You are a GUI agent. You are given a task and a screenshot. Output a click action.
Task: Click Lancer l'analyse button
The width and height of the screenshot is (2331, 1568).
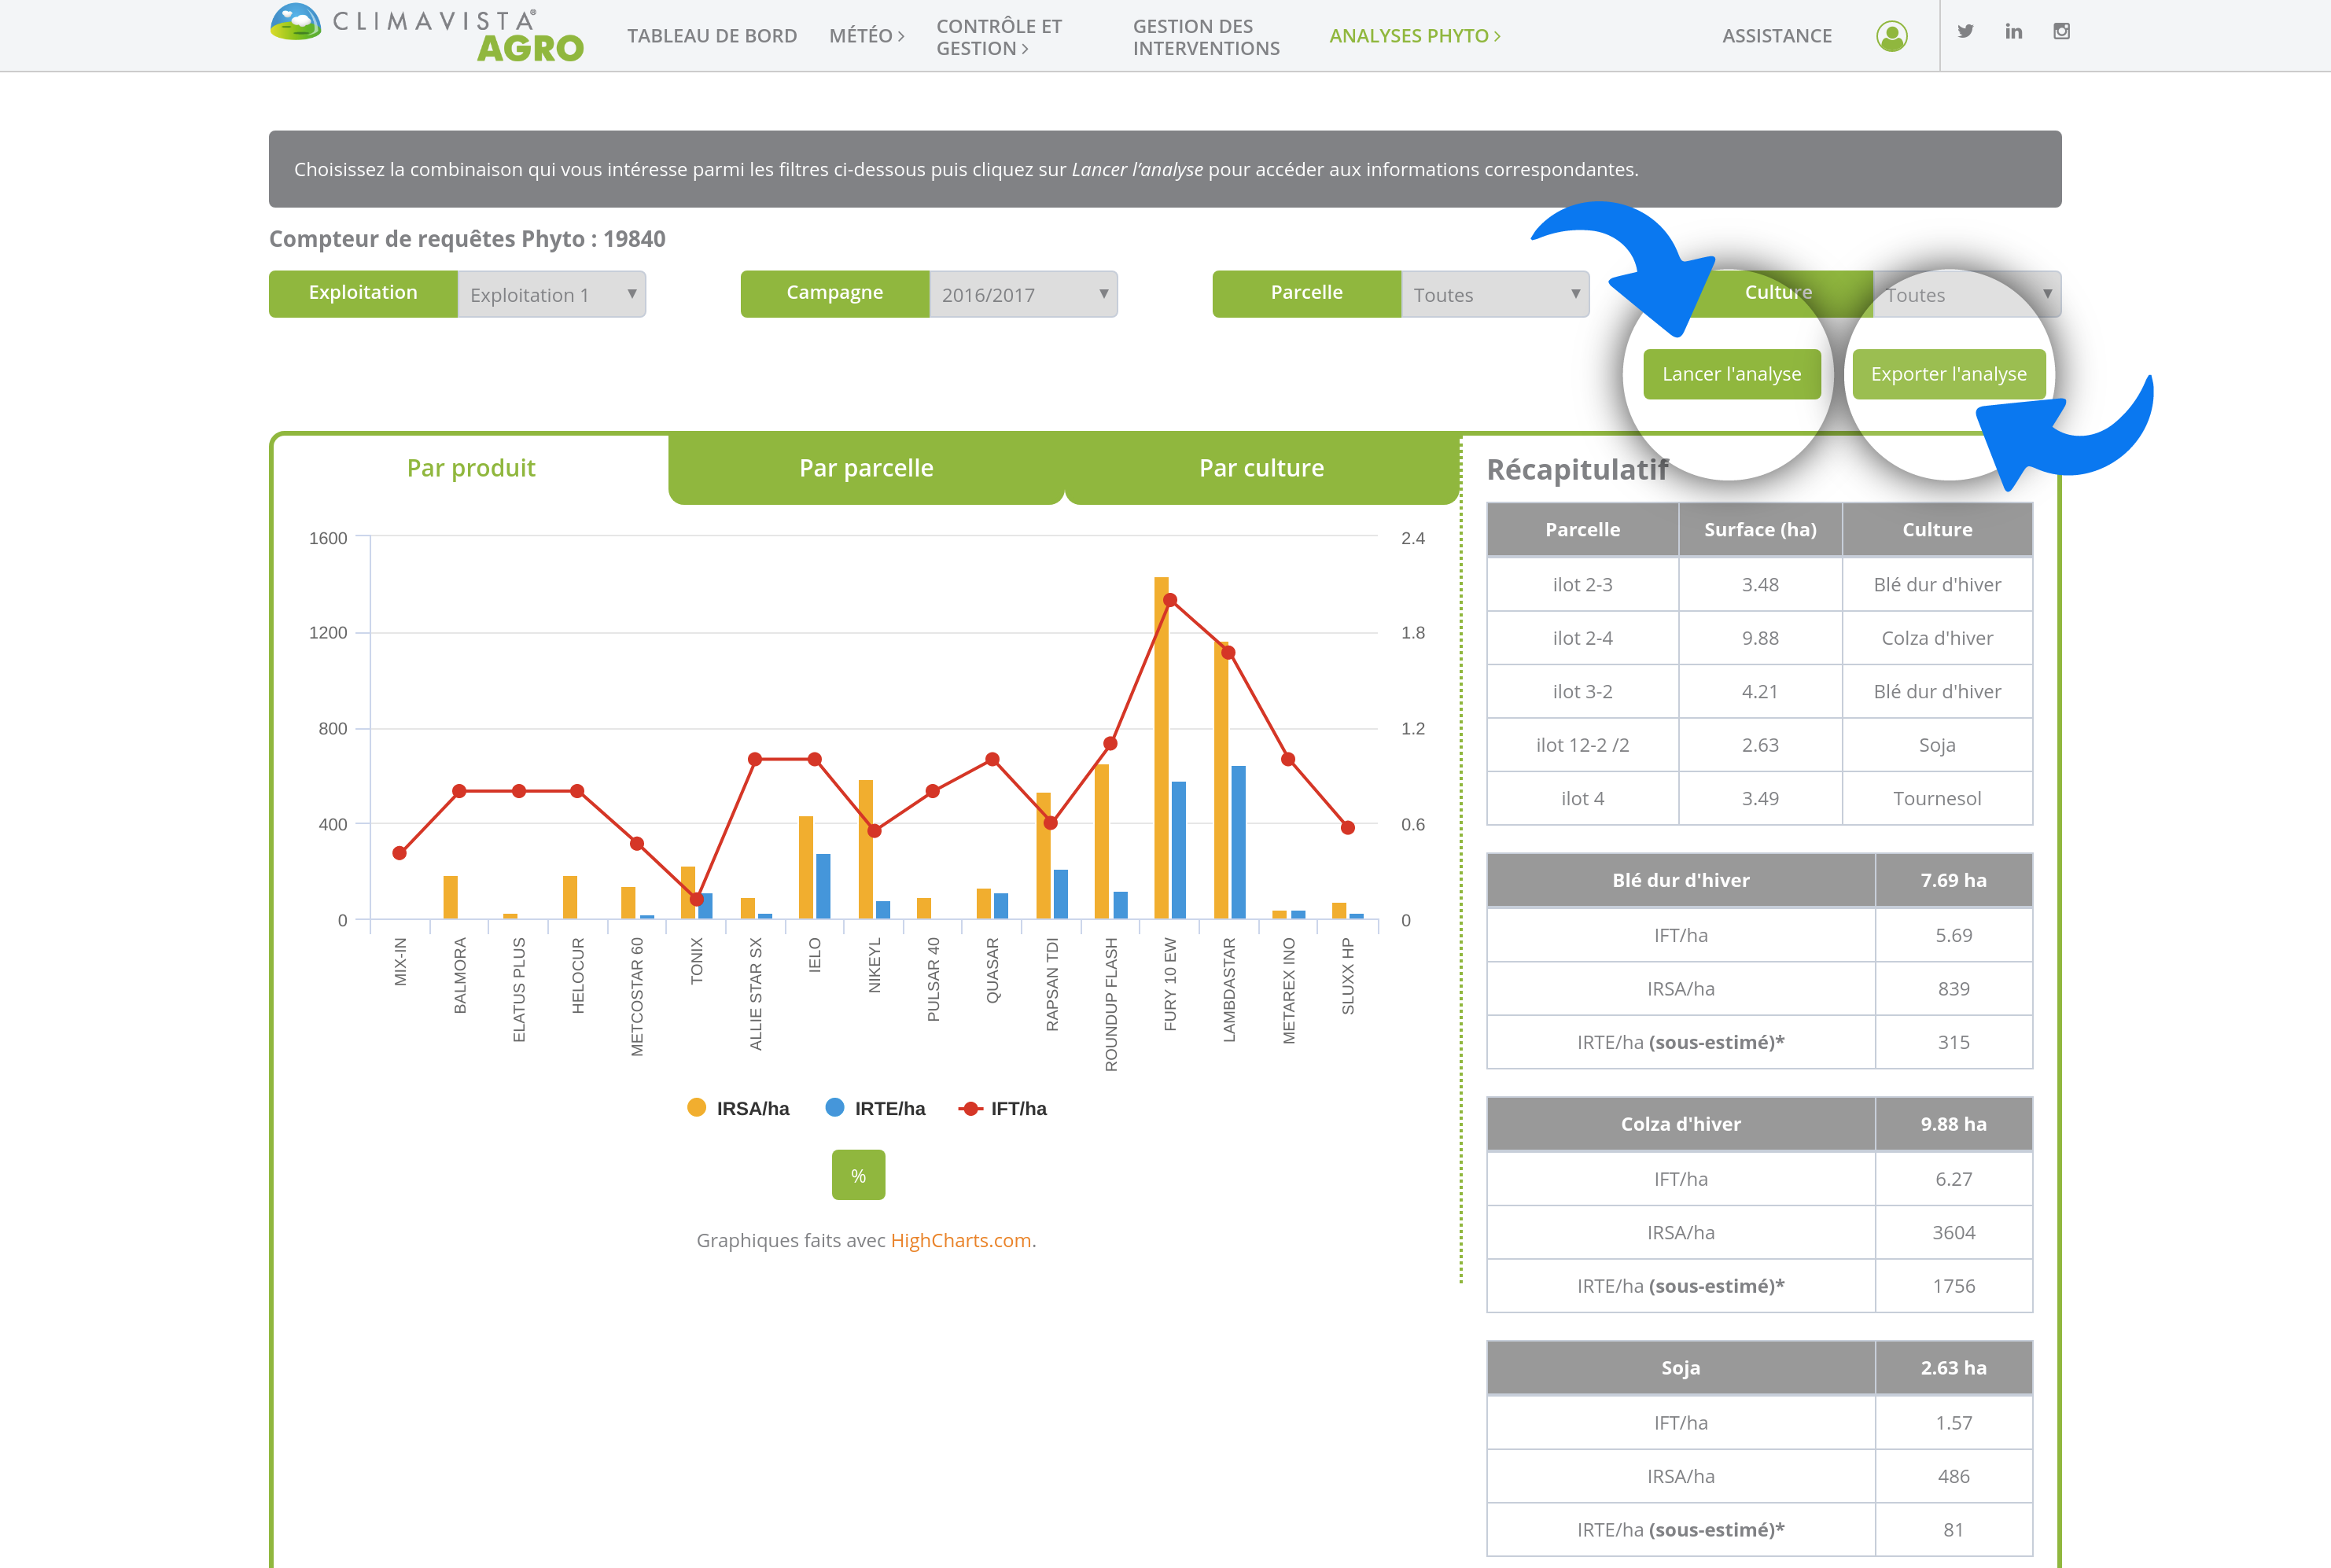1732,374
